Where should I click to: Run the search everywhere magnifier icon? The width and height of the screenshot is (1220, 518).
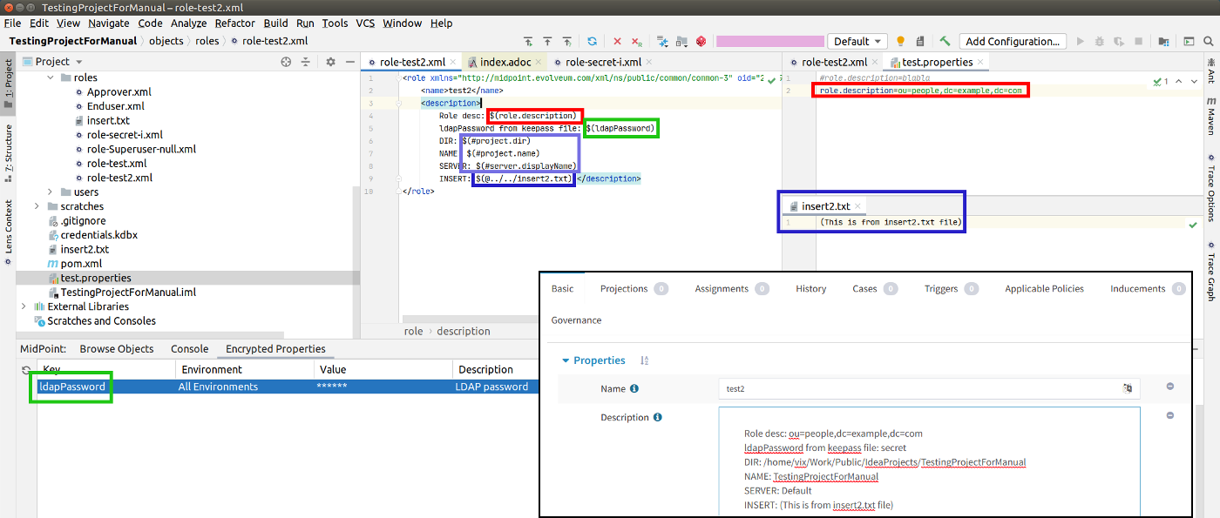1208,40
